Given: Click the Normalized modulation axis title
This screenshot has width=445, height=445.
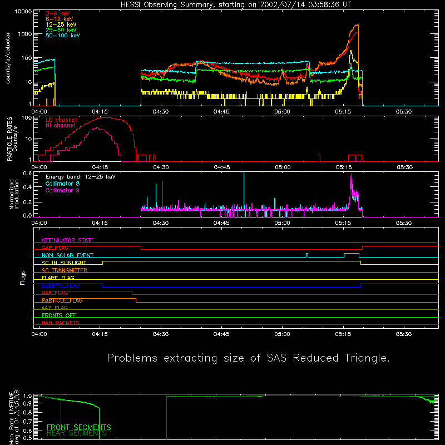Looking at the screenshot, I should click(14, 194).
